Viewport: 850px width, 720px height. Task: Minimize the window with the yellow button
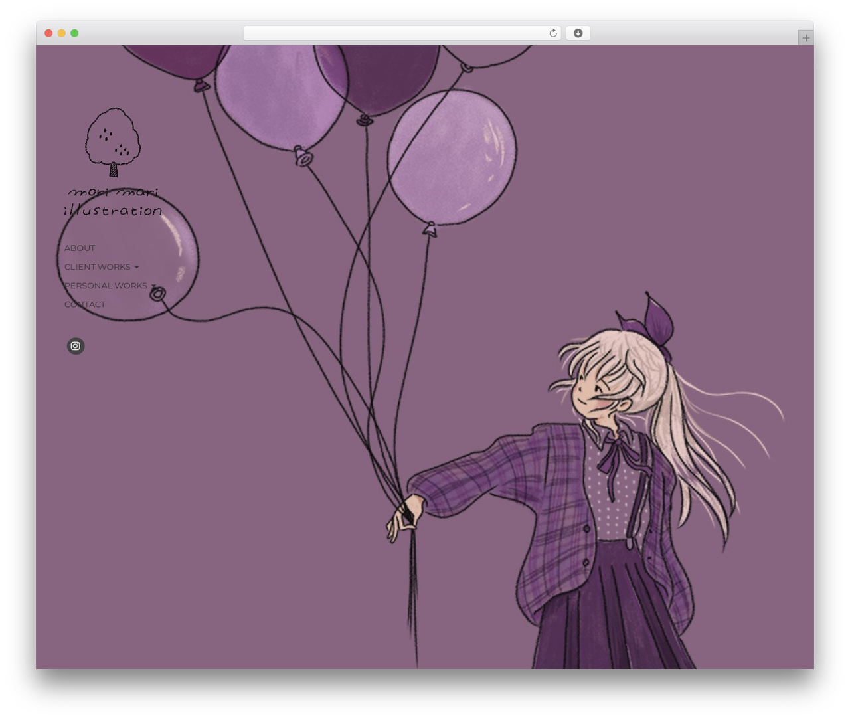62,33
